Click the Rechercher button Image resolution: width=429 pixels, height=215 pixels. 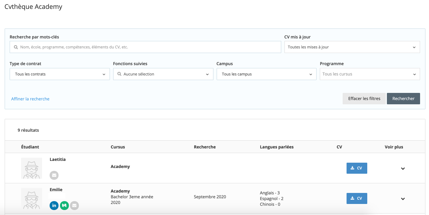coord(403,99)
